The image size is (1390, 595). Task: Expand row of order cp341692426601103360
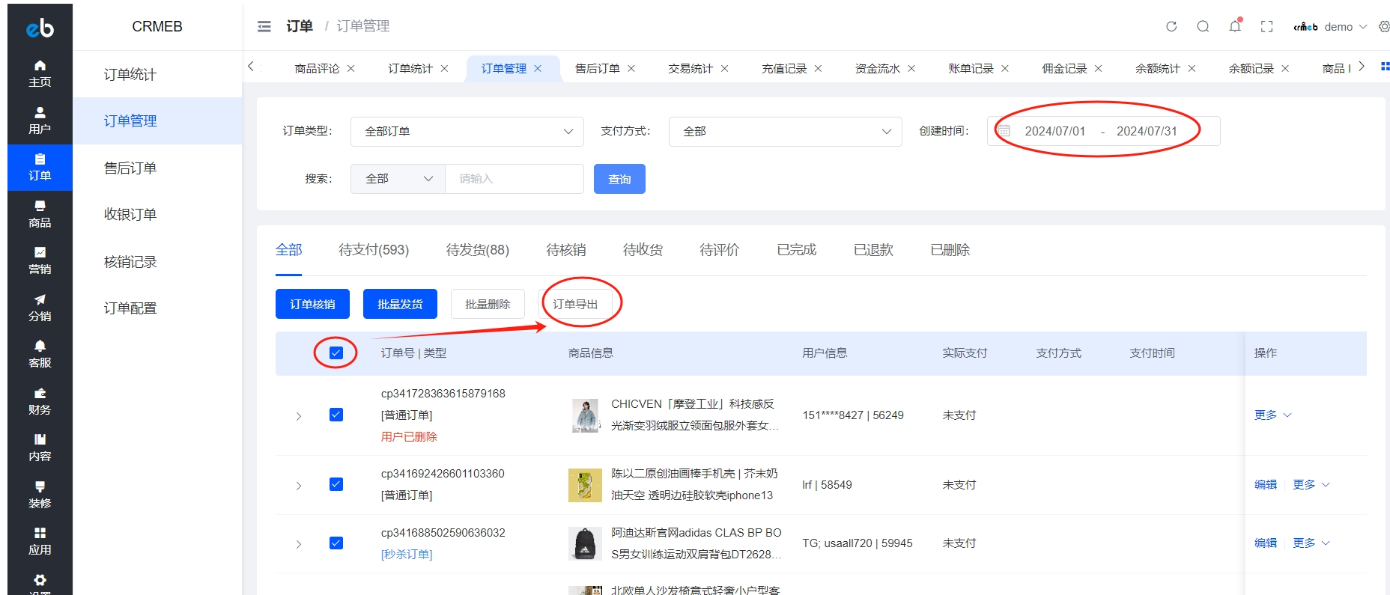(x=298, y=486)
